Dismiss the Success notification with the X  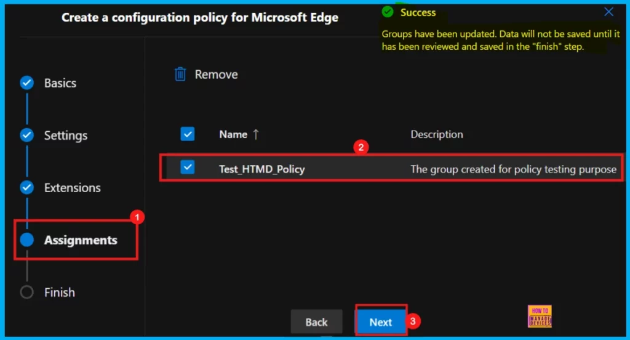608,12
